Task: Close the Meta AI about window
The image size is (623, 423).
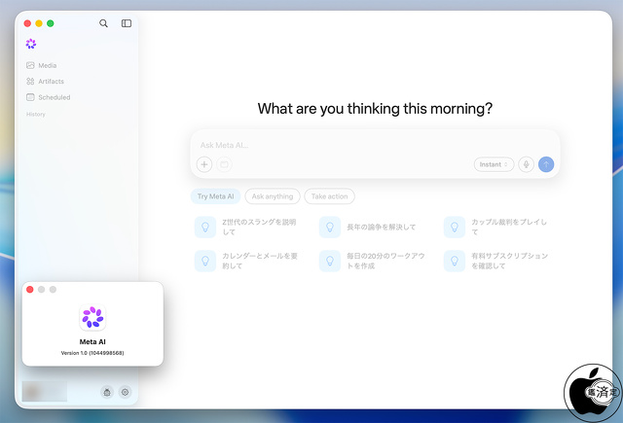Action: 30,289
